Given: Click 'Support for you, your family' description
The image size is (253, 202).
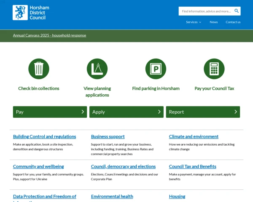Looking at the screenshot, I should tap(48, 177).
